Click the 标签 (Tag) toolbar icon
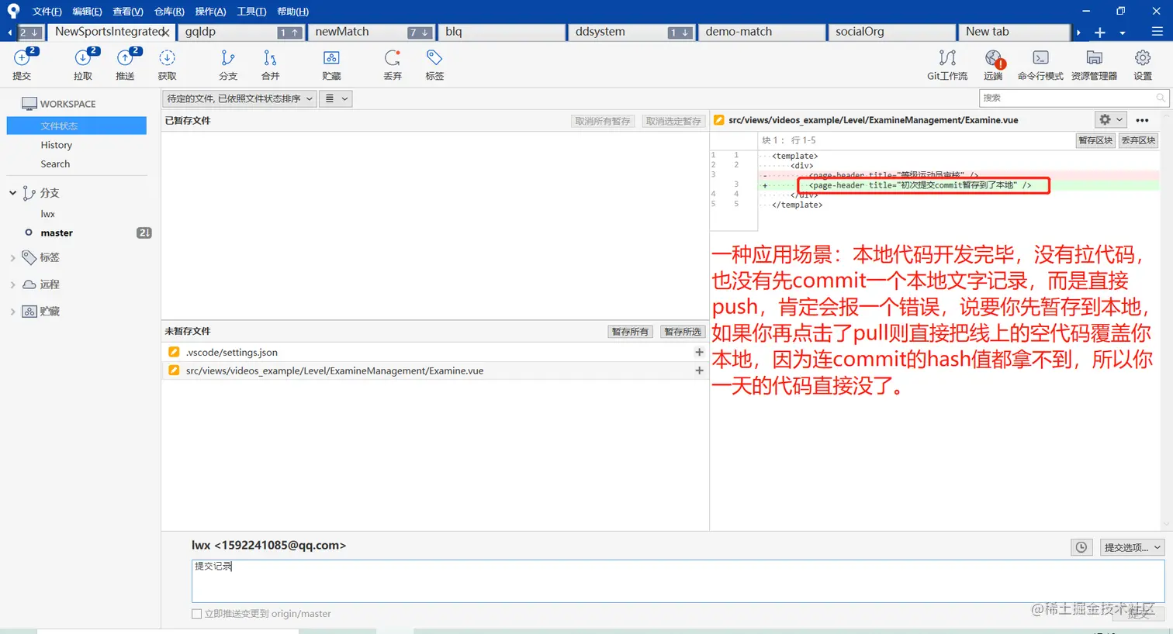 [434, 64]
